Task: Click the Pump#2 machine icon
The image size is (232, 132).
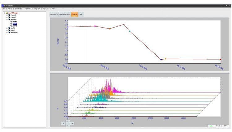Action: (x=9, y=15)
